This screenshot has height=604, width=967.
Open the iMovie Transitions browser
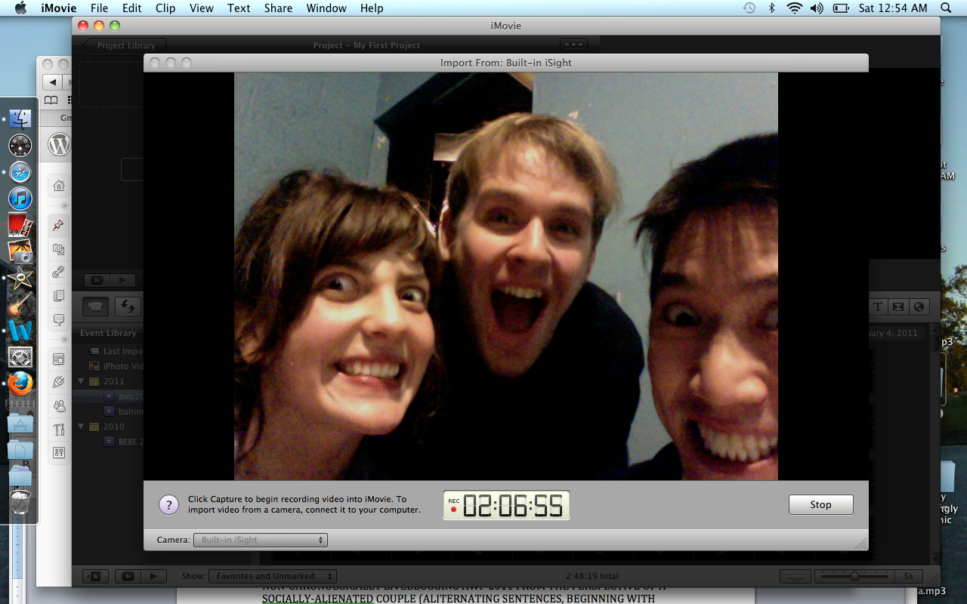click(x=898, y=307)
